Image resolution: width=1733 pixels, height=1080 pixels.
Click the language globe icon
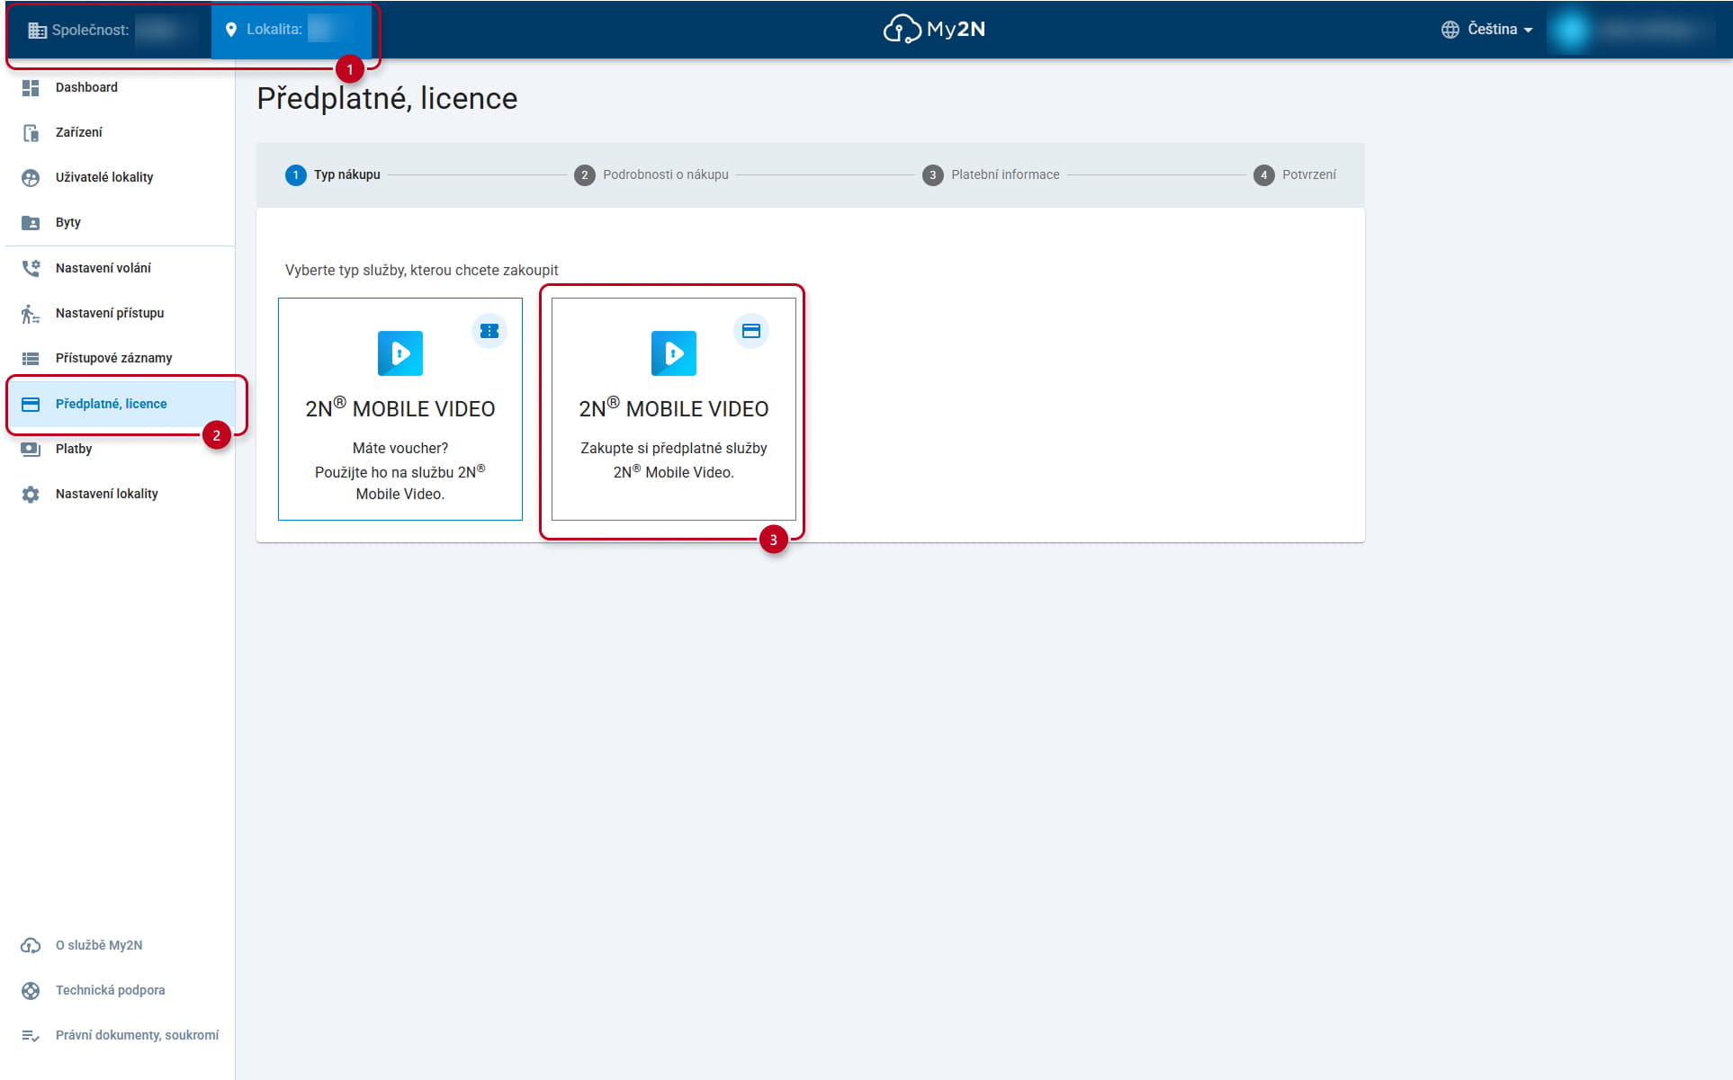(1450, 30)
